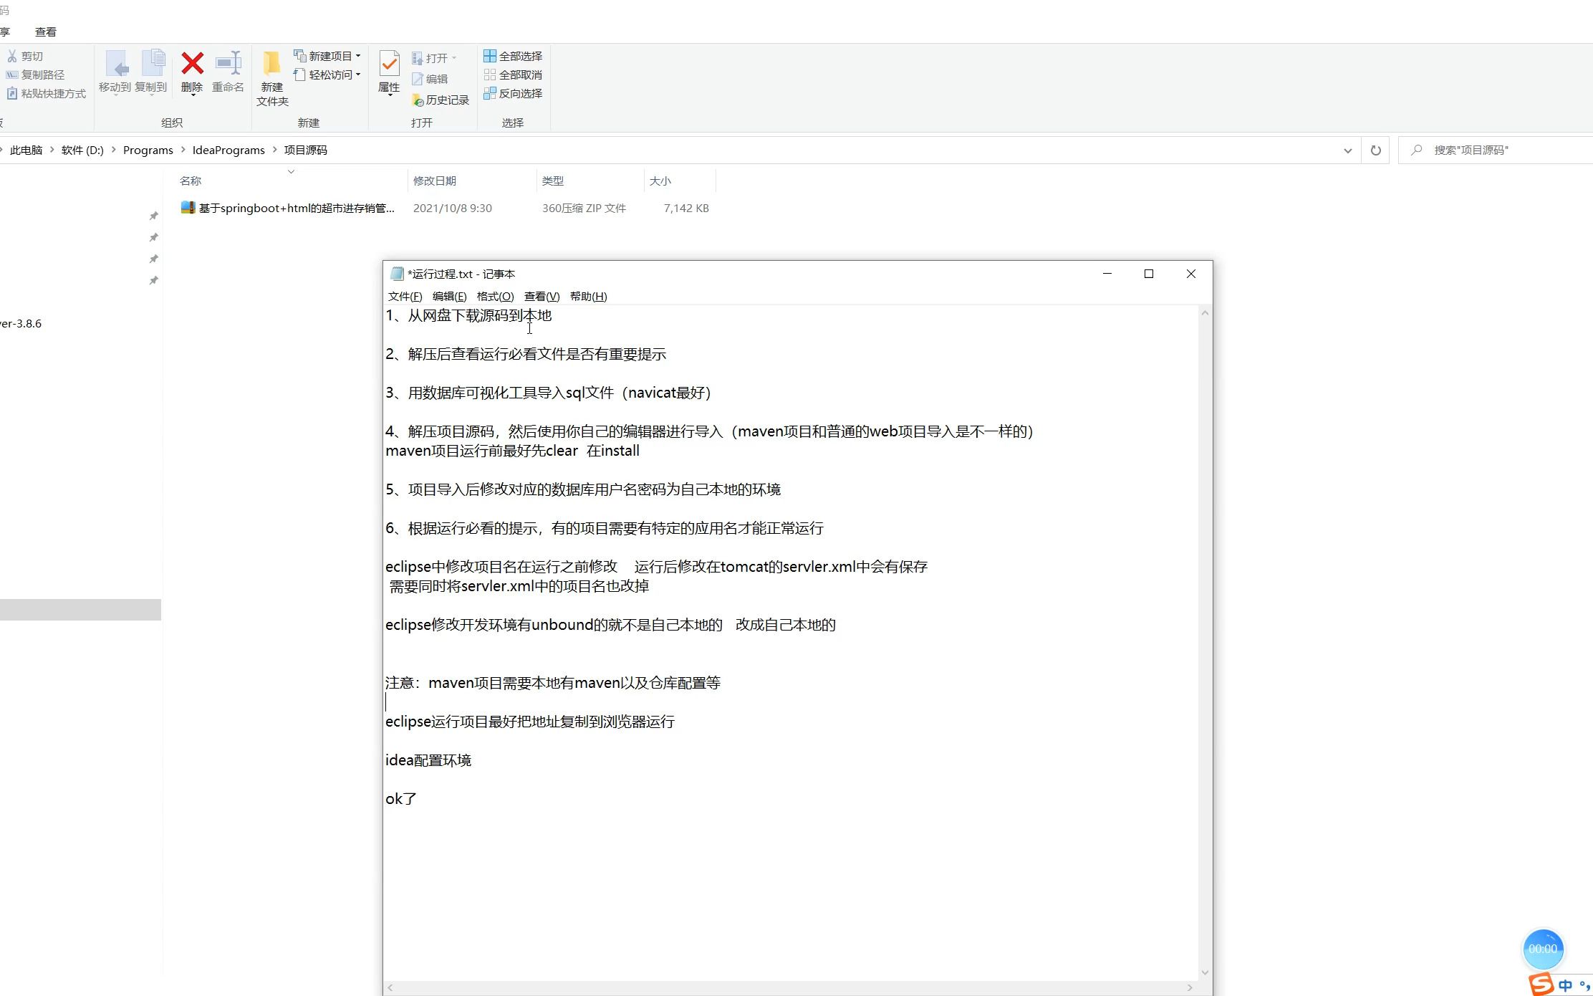
Task: Click Copy path (复制路径) in ribbon
Action: coord(35,75)
